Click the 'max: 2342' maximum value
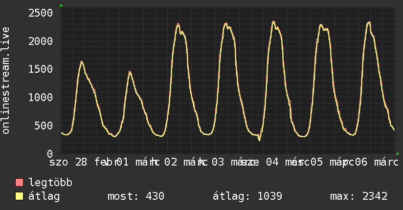 (x=359, y=196)
